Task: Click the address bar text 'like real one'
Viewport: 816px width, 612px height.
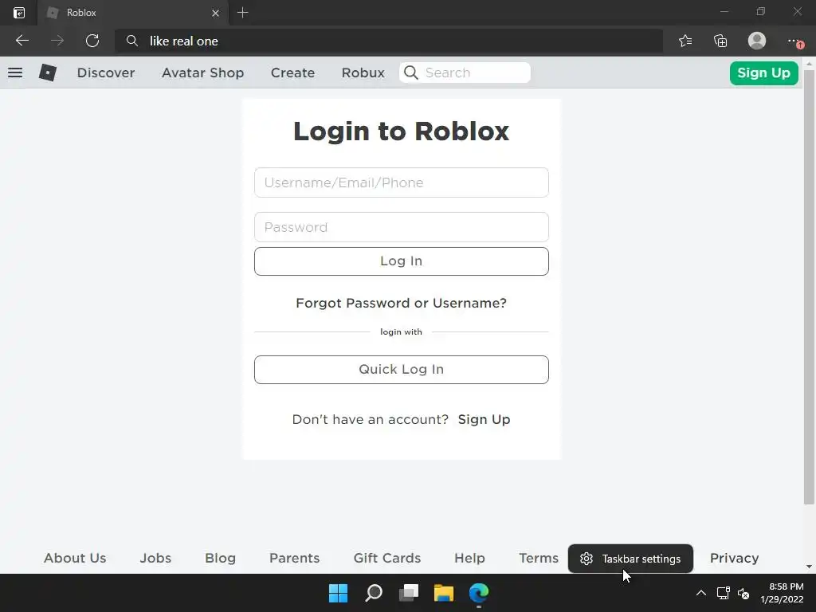Action: (x=184, y=41)
